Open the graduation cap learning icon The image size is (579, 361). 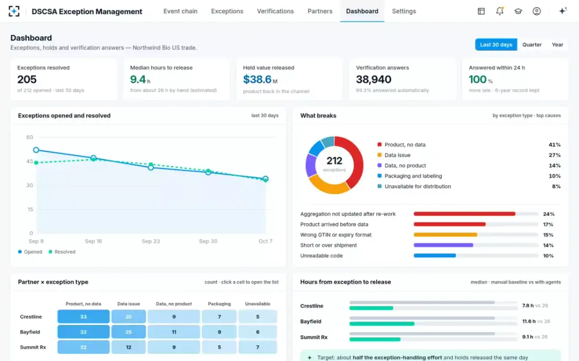point(518,11)
